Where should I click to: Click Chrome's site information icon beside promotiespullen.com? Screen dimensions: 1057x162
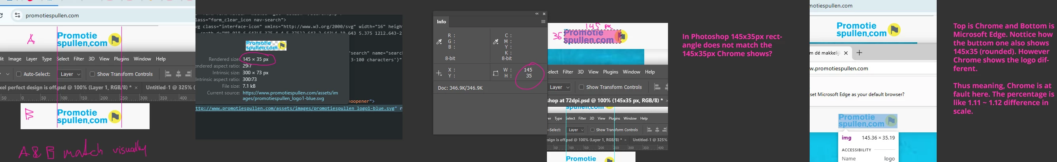17,15
